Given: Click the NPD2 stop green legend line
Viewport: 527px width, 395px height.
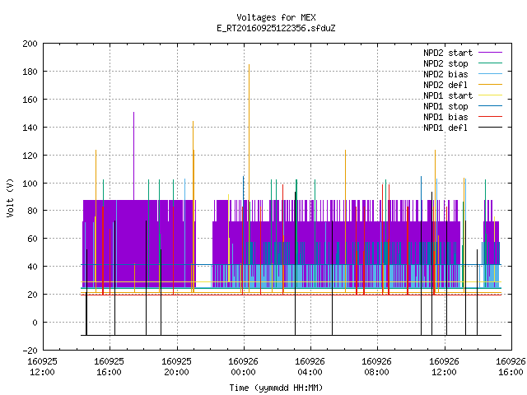Looking at the screenshot, I should click(490, 63).
